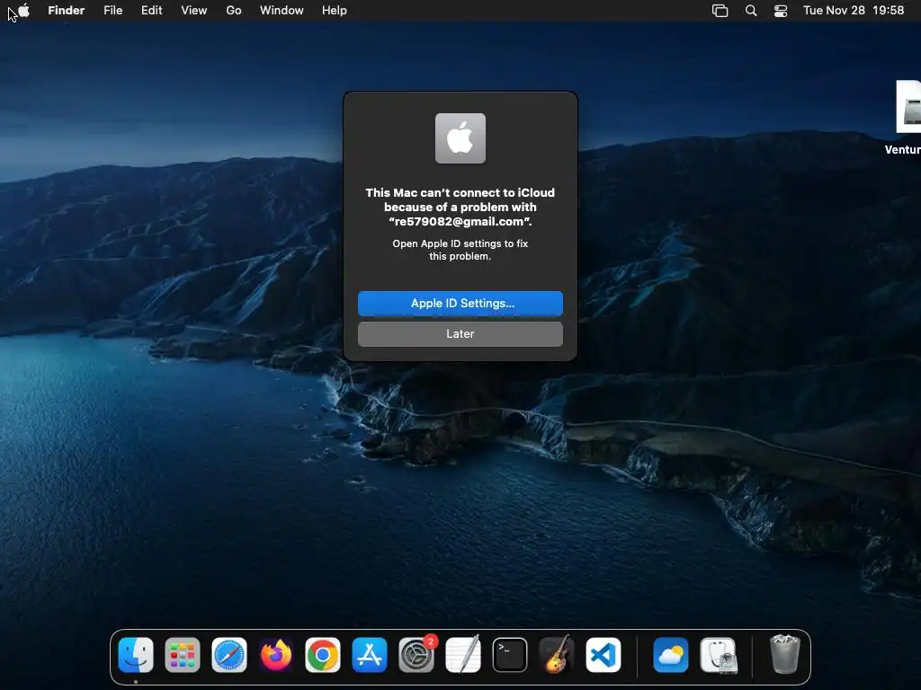Open the Help menu

pyautogui.click(x=335, y=11)
